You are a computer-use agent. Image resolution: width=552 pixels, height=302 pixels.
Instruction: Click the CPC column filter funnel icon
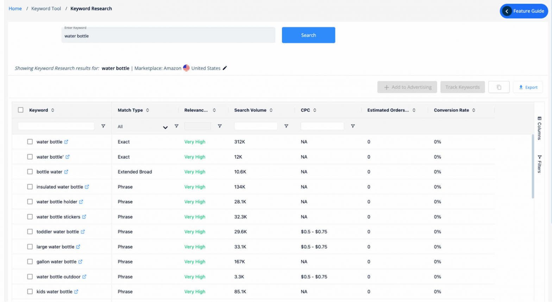click(x=353, y=126)
